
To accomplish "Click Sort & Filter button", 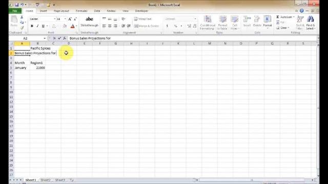I will pyautogui.click(x=300, y=22).
